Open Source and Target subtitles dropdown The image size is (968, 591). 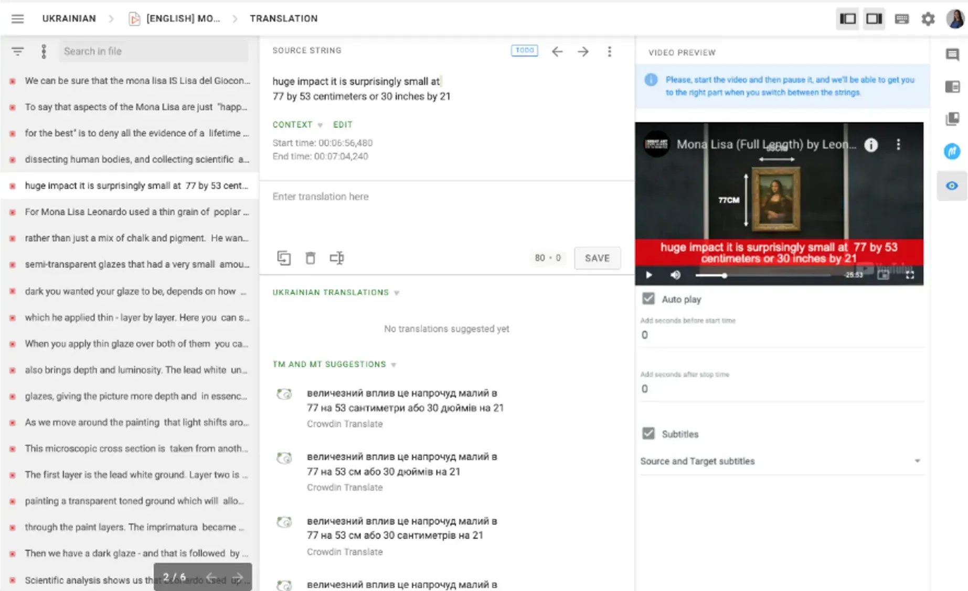pyautogui.click(x=781, y=461)
